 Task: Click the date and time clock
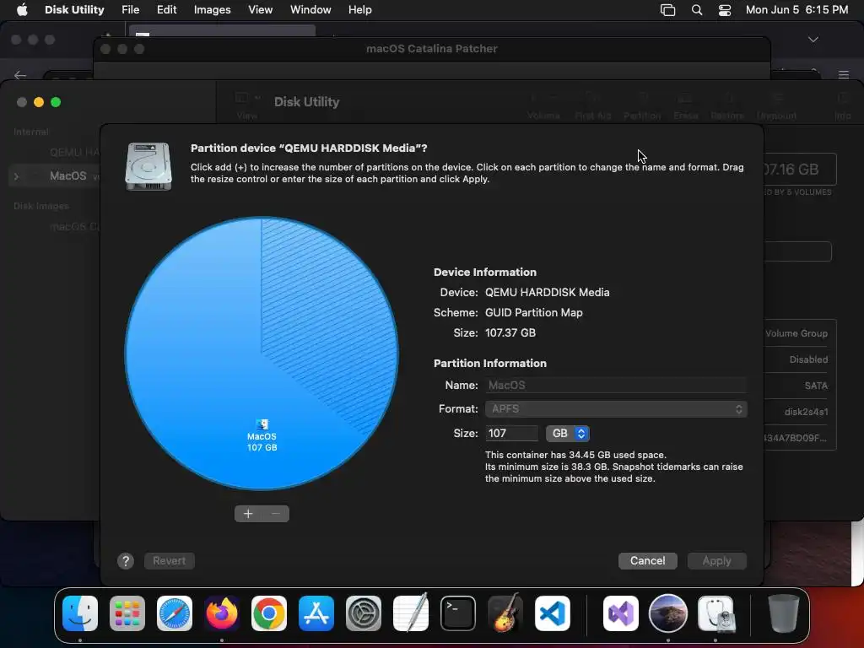(x=796, y=10)
